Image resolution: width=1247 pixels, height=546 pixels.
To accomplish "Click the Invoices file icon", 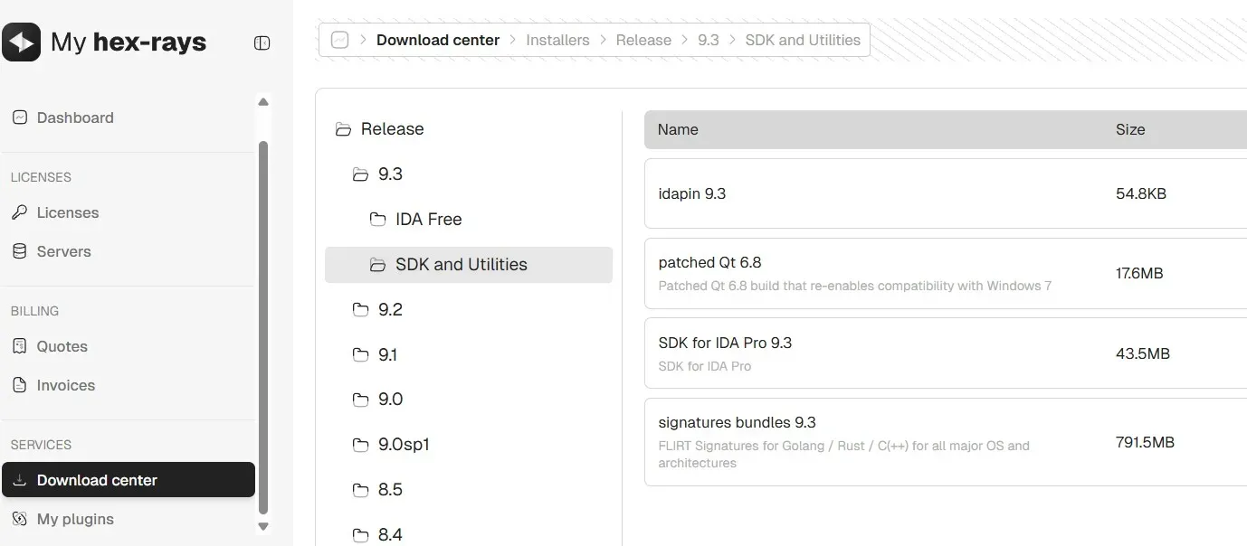I will coord(20,385).
